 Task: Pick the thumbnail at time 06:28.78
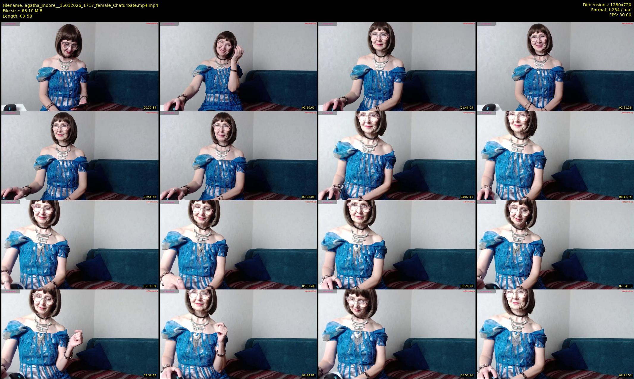397,245
